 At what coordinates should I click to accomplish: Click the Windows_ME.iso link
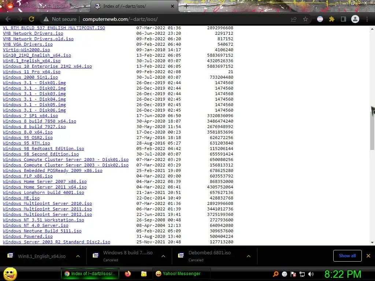tap(21, 198)
